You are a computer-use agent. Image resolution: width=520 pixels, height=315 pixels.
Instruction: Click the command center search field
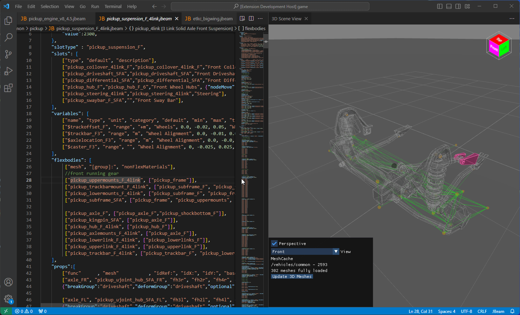pos(270,6)
